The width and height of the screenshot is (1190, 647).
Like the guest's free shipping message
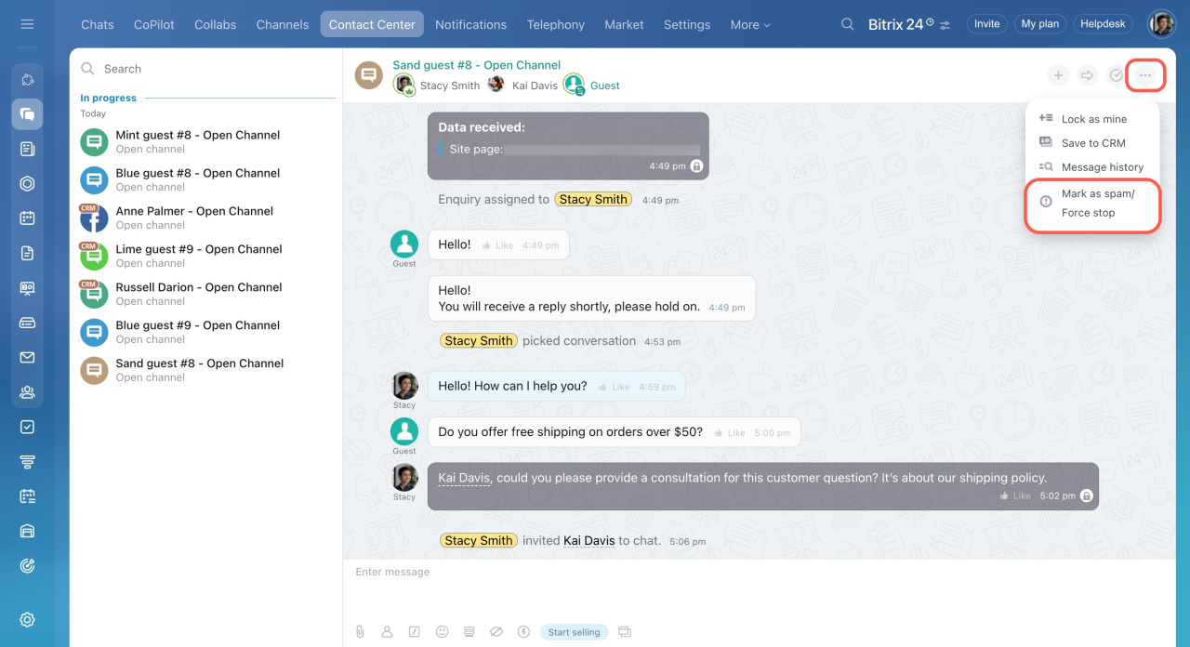730,432
